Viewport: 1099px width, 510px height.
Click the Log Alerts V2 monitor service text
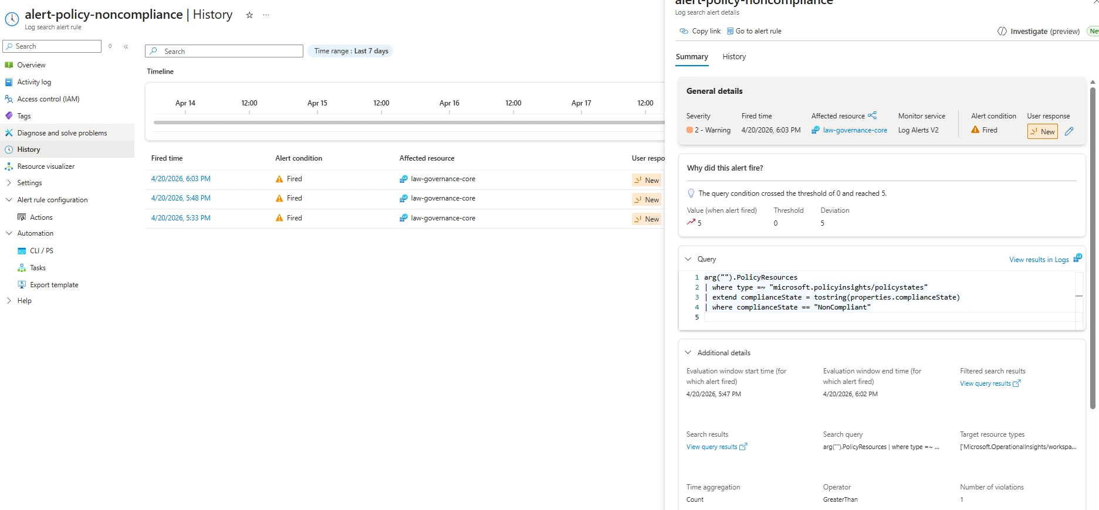click(918, 130)
